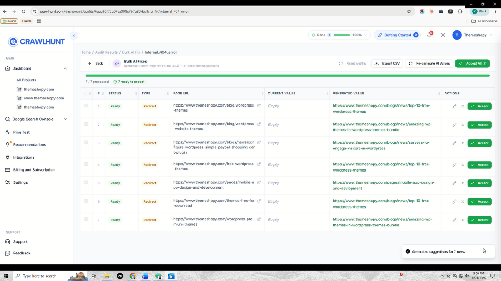This screenshot has height=281, width=501.
Task: Click Re-generate AI Values button
Action: [x=429, y=64]
